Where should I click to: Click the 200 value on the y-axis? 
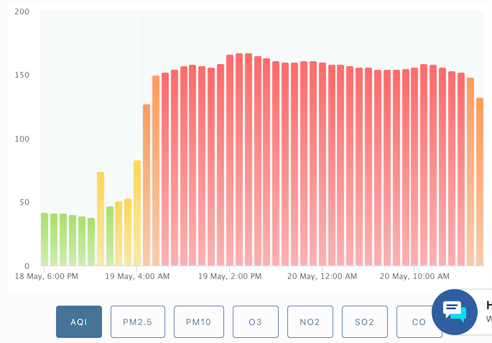pyautogui.click(x=22, y=12)
